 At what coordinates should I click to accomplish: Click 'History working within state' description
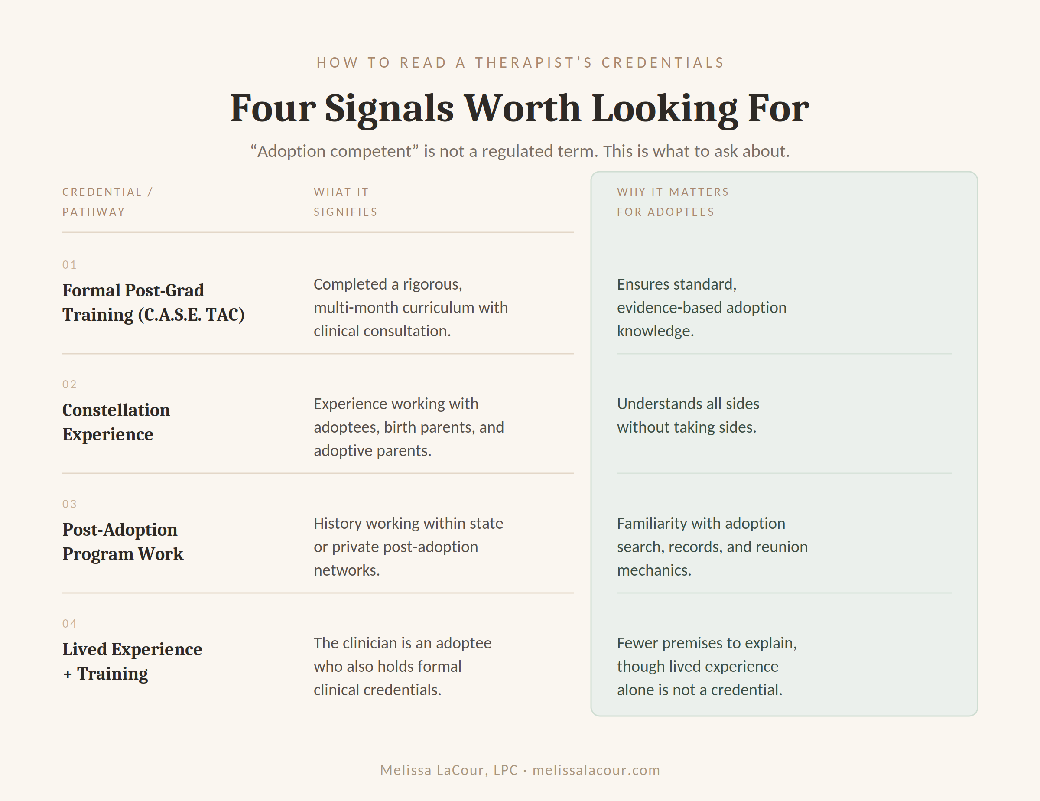tap(408, 547)
